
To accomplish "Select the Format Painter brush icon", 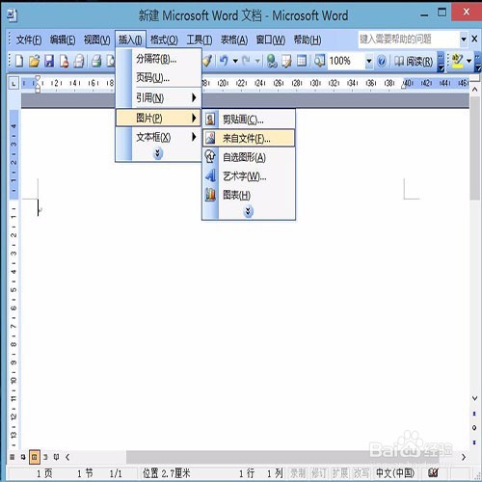I will [207, 61].
